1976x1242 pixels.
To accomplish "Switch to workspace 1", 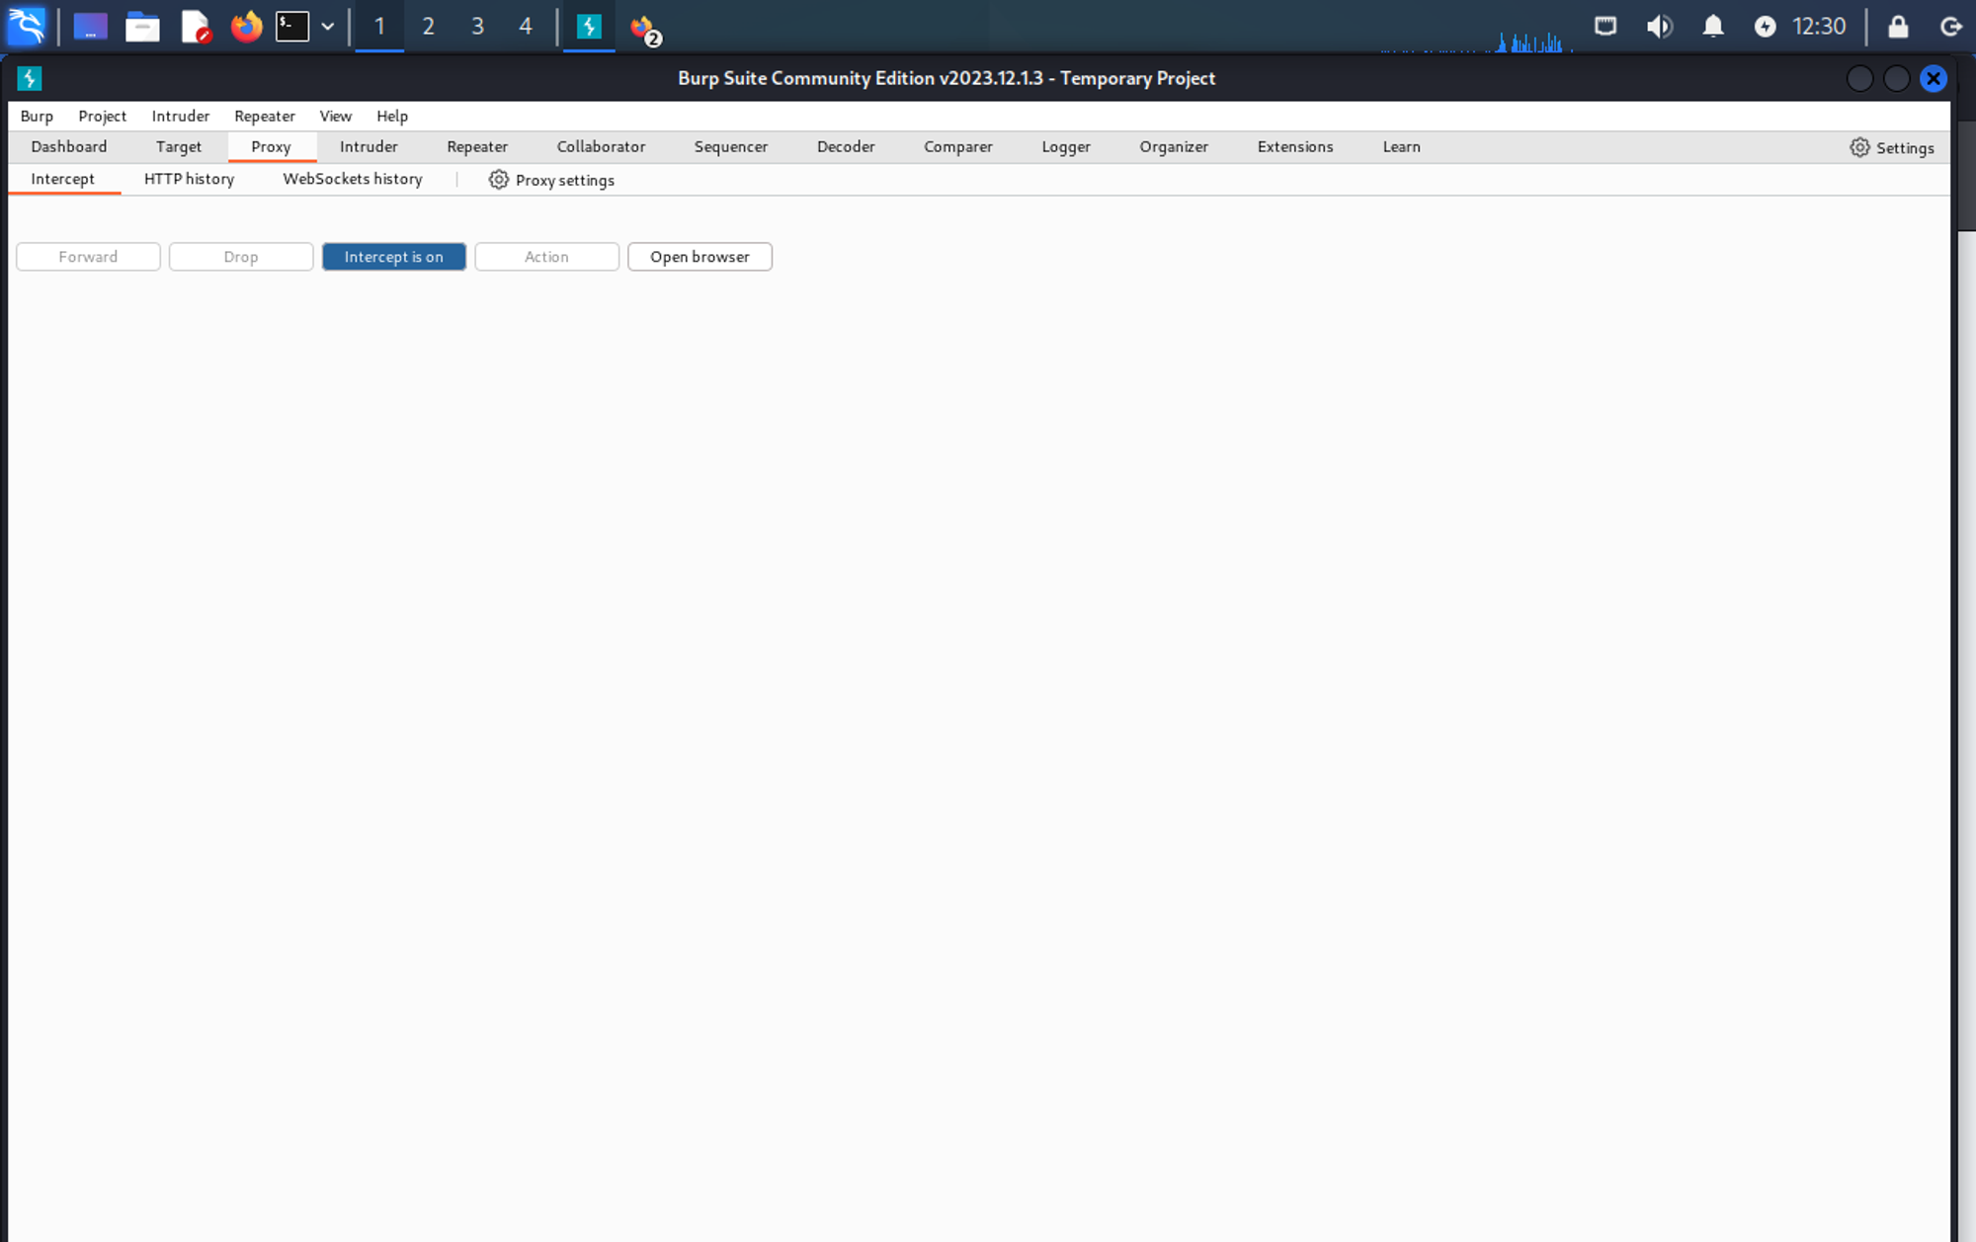I will click(x=379, y=27).
